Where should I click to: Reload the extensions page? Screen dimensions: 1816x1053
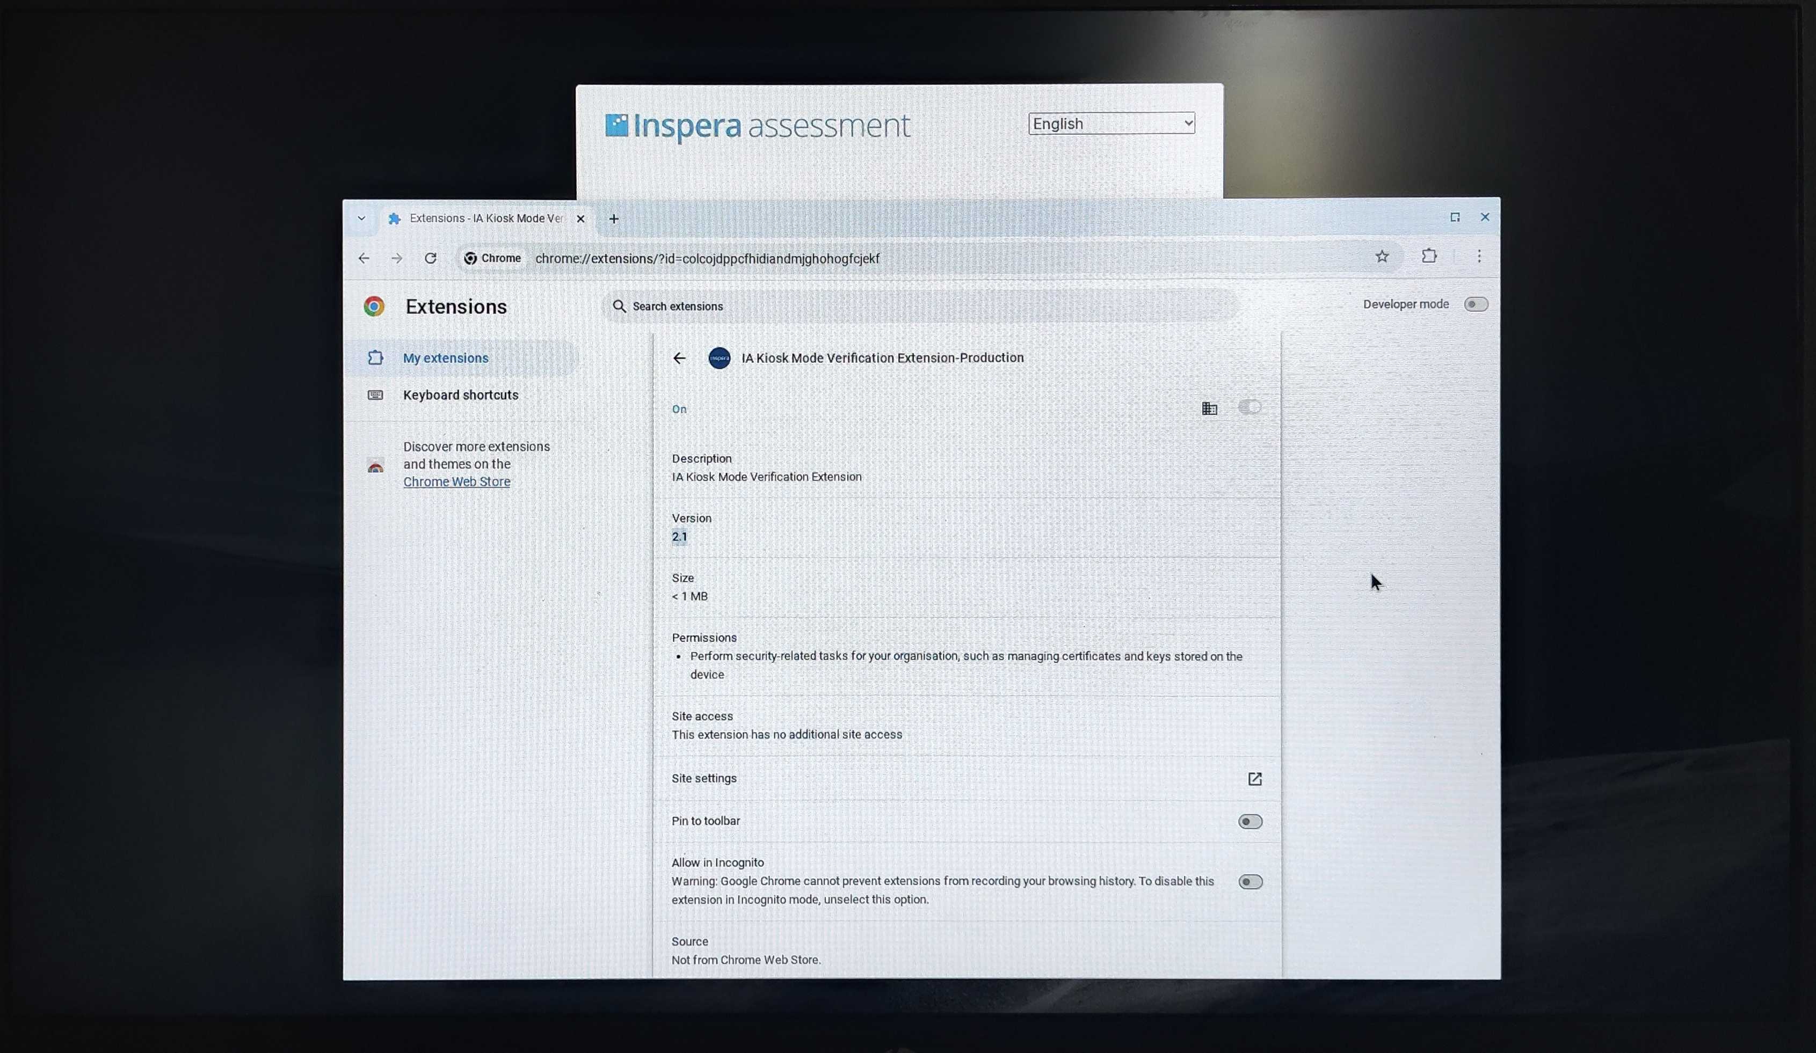point(430,258)
